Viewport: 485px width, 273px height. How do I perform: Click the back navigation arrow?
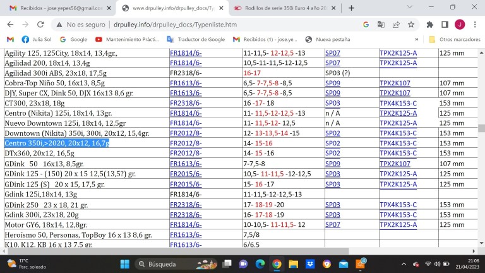click(10, 25)
